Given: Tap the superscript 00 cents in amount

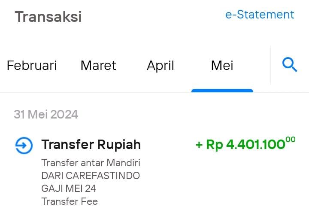Looking at the screenshot, I should coord(291,140).
